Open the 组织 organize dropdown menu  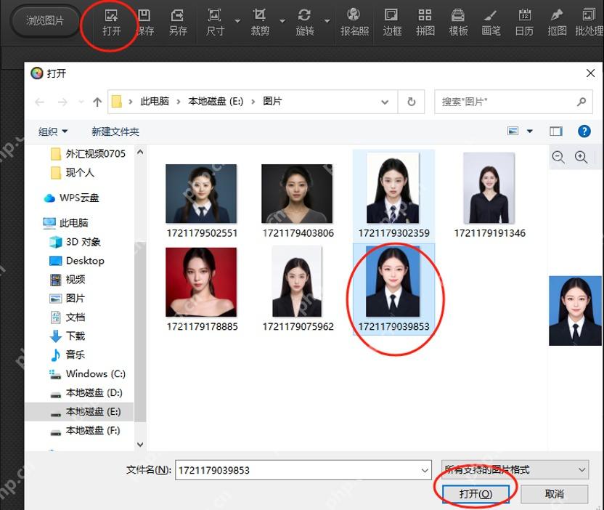53,131
